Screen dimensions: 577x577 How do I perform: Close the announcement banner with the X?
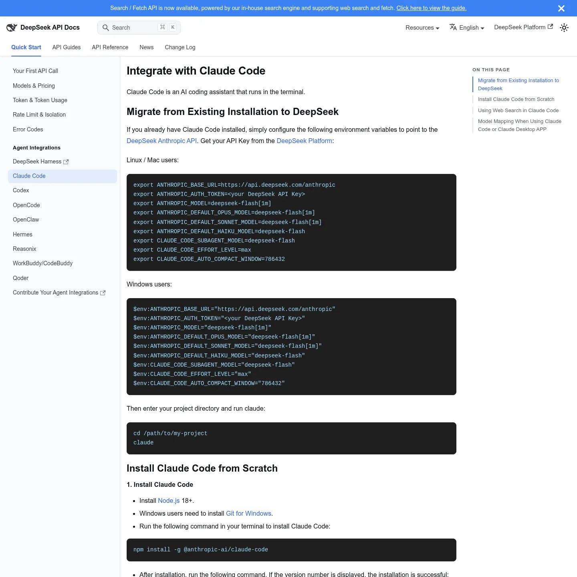click(561, 8)
